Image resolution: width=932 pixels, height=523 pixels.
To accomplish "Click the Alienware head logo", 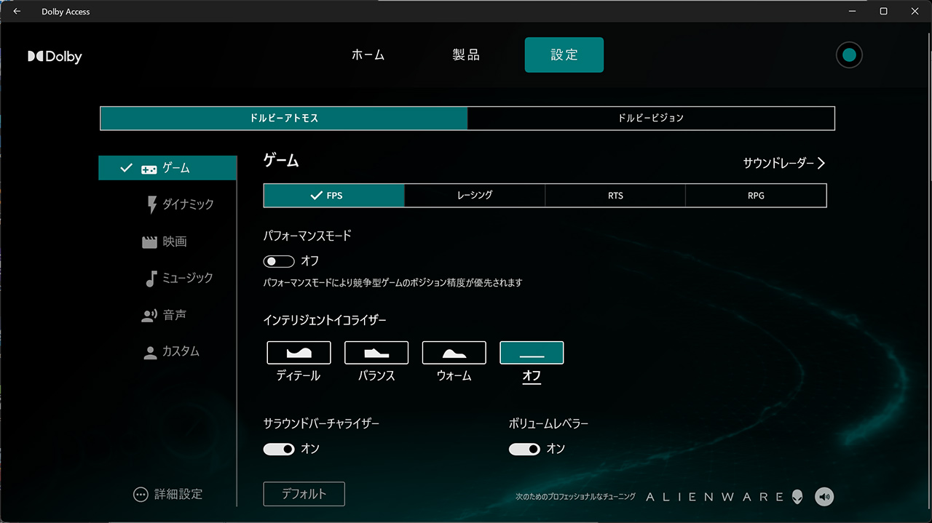I will [799, 497].
